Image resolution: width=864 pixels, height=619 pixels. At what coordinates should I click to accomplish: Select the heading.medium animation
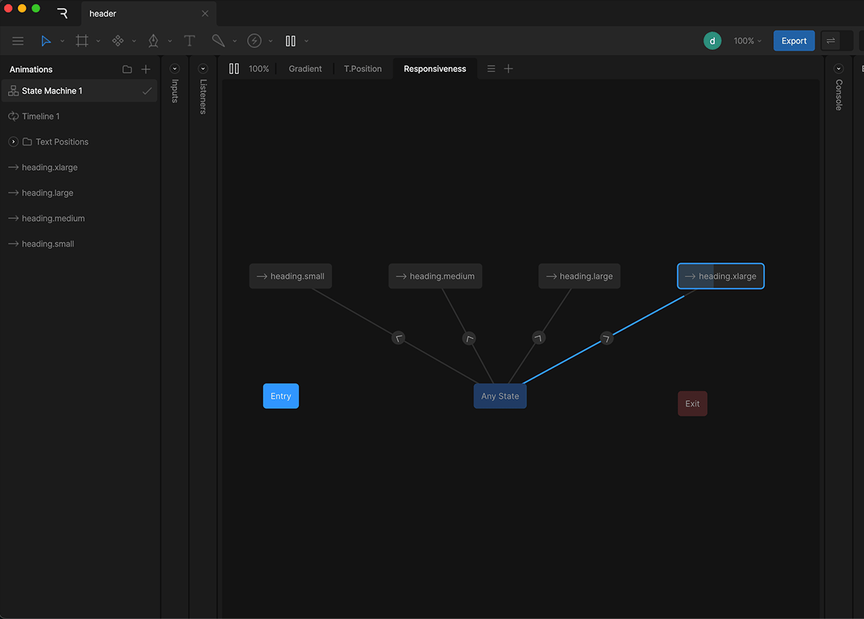(54, 218)
